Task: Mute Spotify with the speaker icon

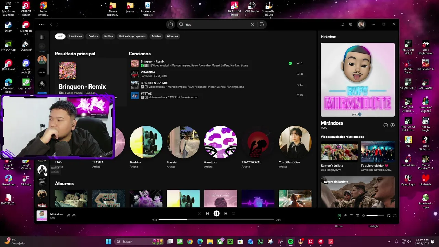Action: pyautogui.click(x=363, y=216)
